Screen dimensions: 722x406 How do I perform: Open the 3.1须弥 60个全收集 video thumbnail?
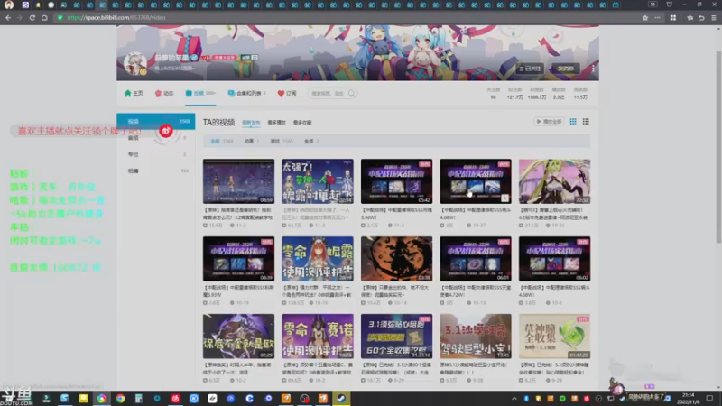(x=396, y=336)
